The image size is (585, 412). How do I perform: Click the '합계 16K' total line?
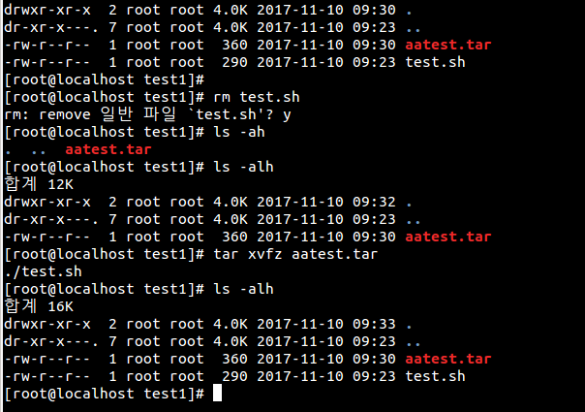click(x=39, y=306)
